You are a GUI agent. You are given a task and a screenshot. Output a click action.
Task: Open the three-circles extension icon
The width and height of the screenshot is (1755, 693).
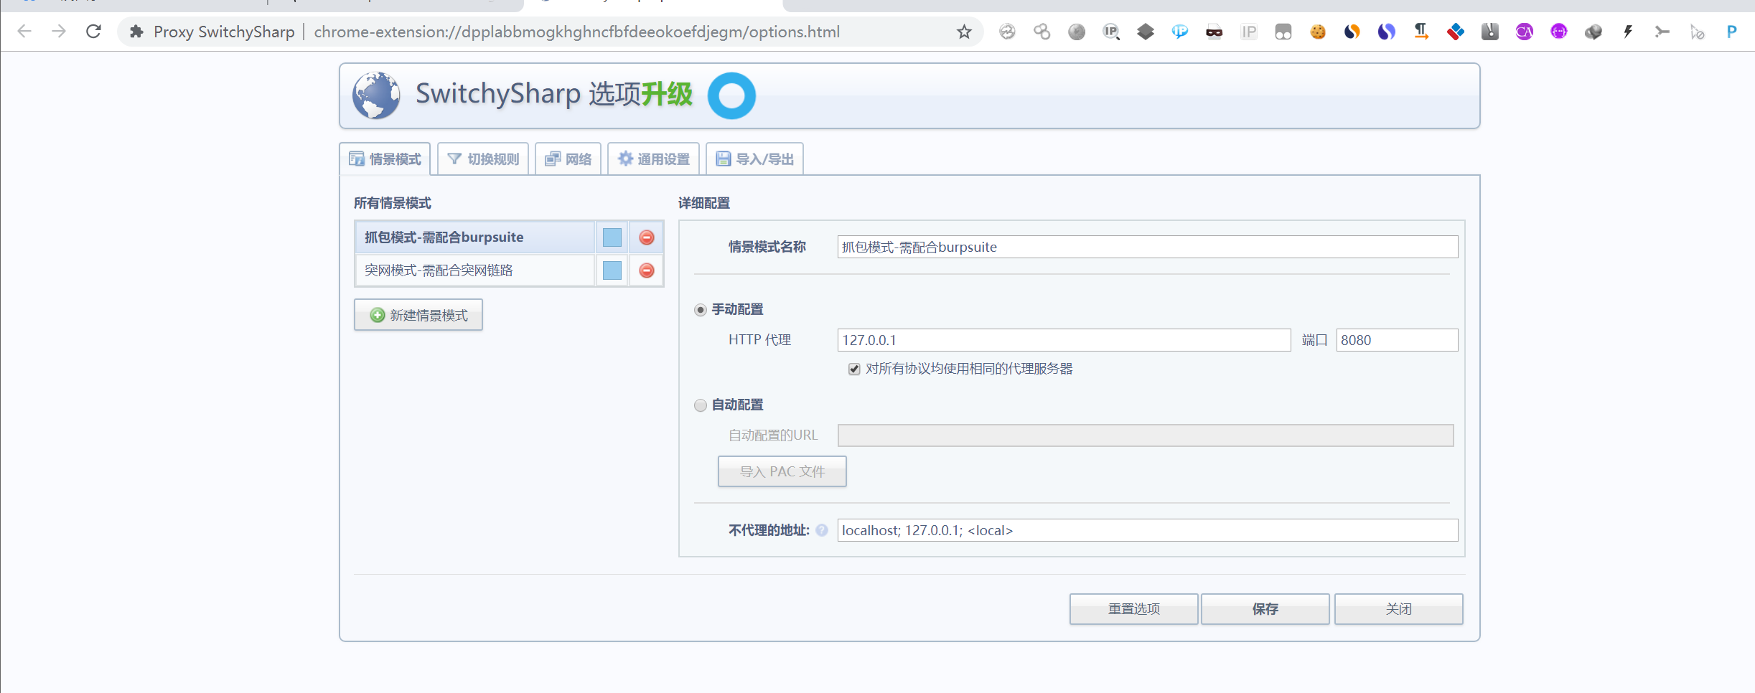pyautogui.click(x=1042, y=32)
